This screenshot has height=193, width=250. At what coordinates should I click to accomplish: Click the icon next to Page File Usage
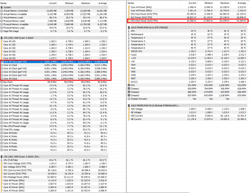[2, 31]
